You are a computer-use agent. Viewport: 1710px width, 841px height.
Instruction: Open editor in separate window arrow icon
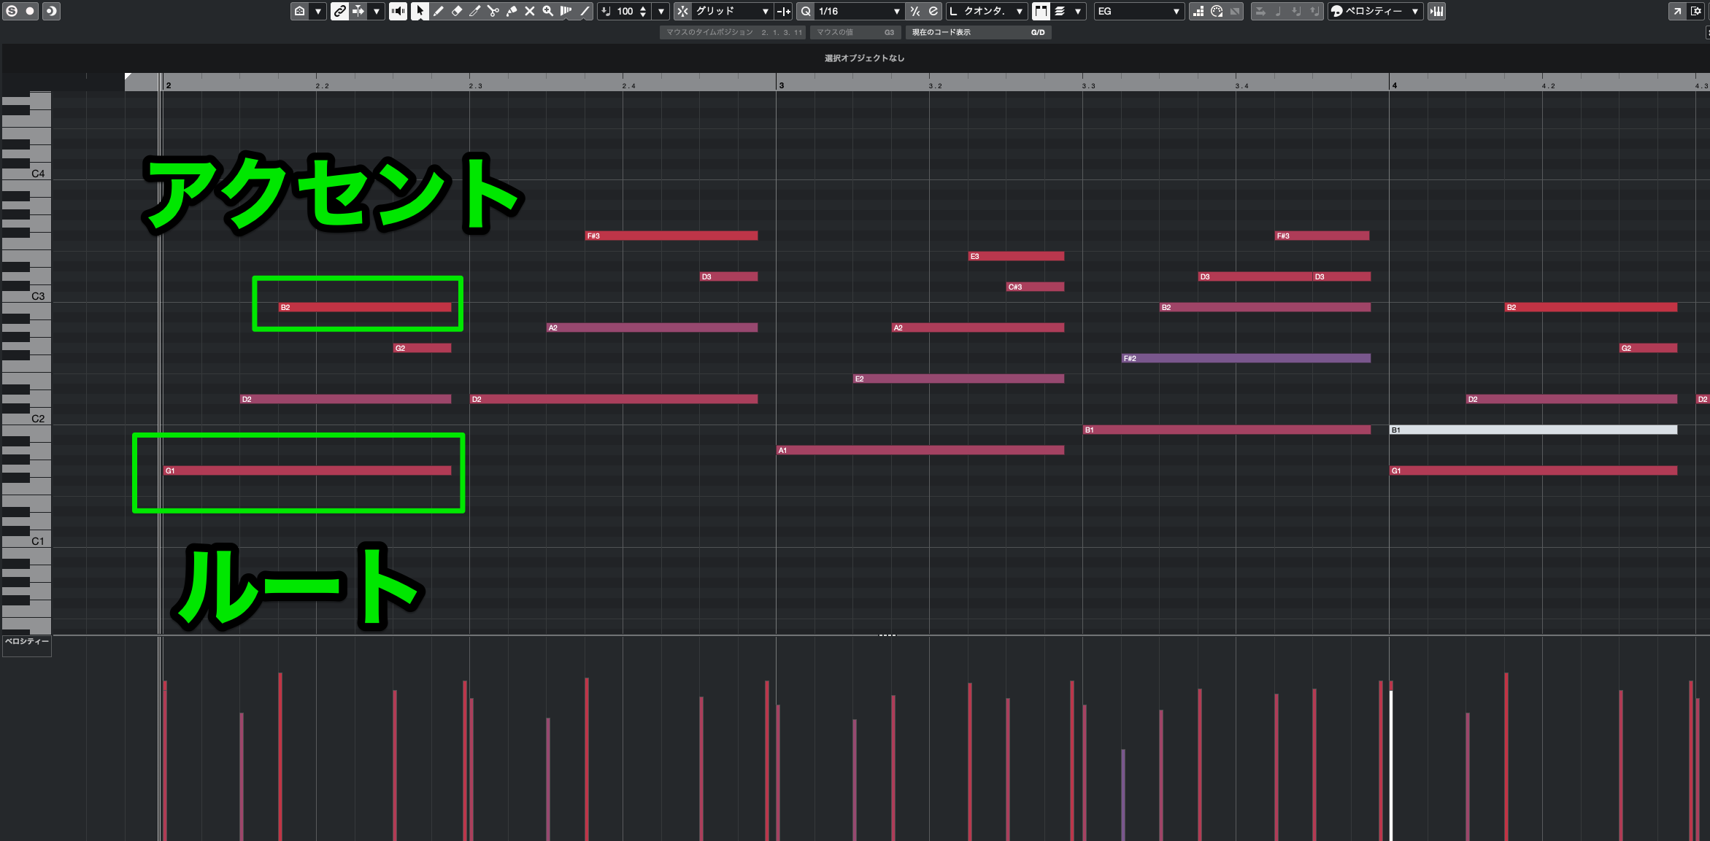point(1677,11)
